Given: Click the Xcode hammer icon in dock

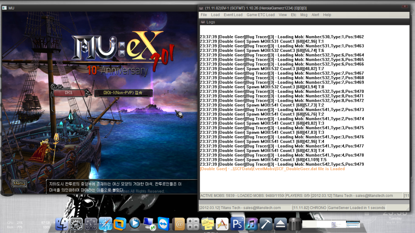Looking at the screenshot, I should point(266,223).
